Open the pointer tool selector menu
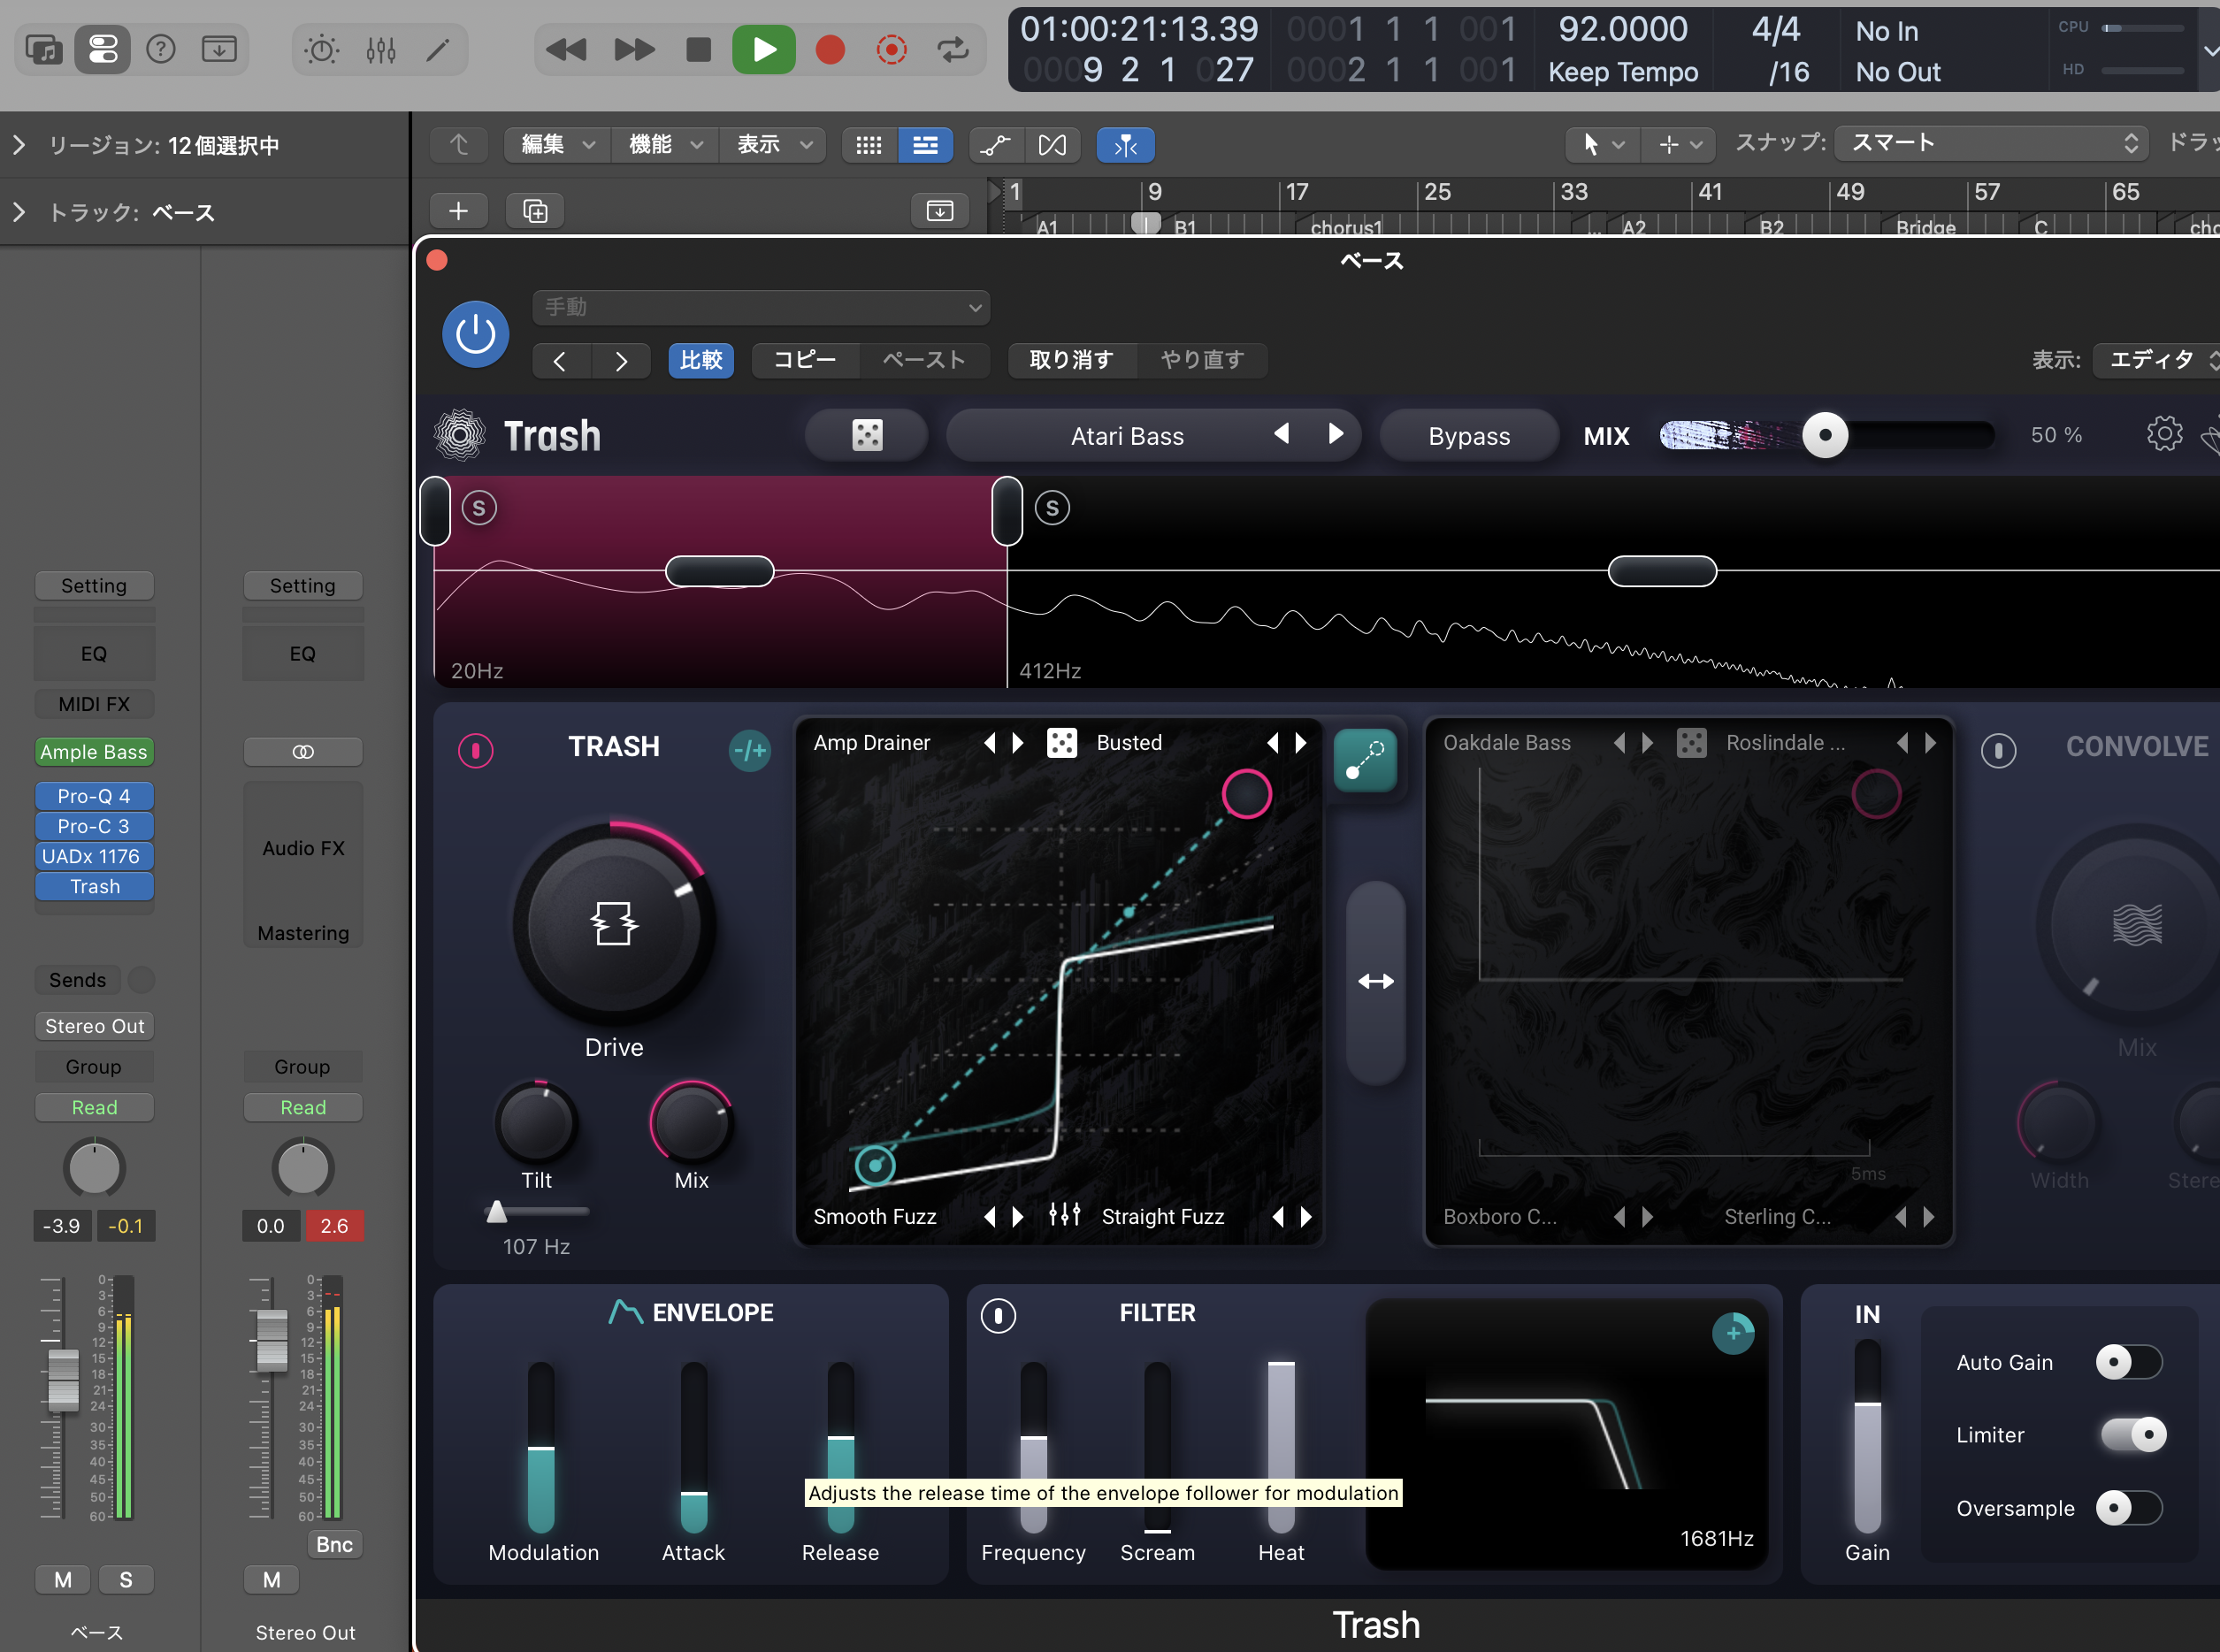 (1601, 145)
